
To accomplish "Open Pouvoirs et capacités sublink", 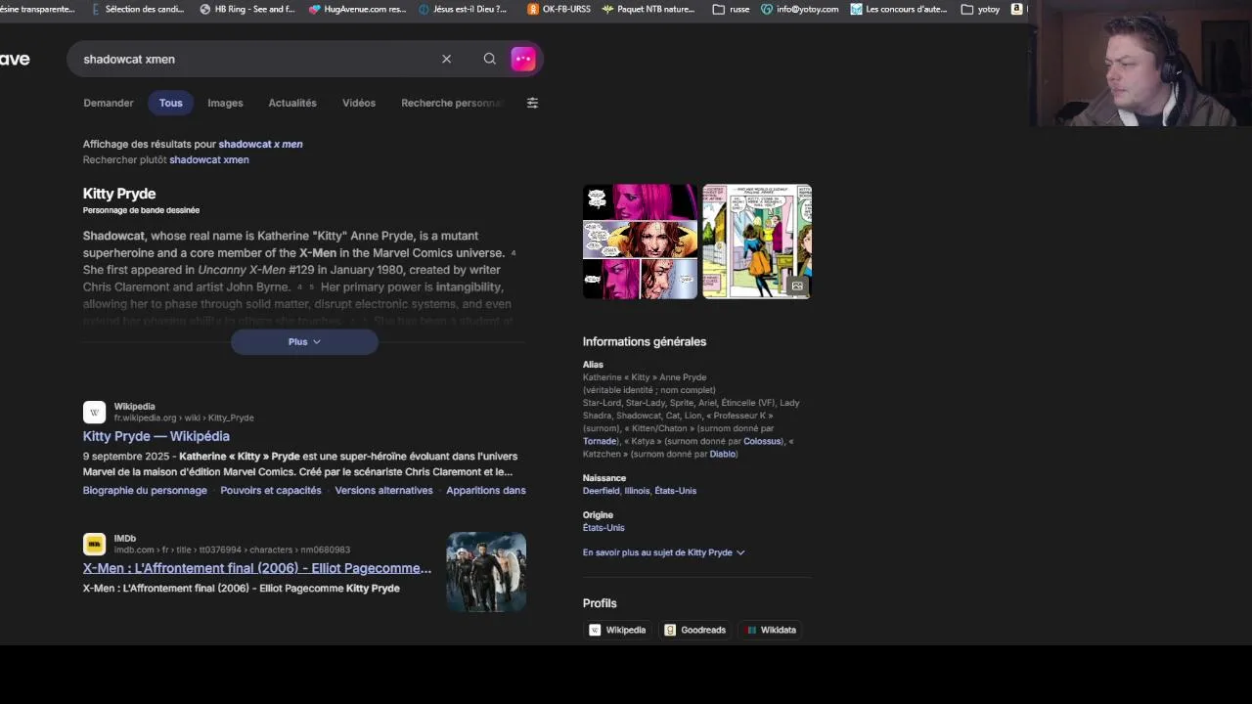I will 271,490.
